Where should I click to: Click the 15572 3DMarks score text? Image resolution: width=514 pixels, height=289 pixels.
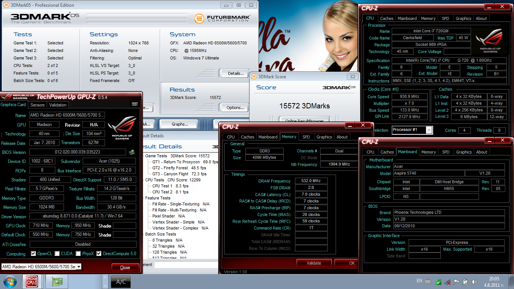click(x=304, y=106)
